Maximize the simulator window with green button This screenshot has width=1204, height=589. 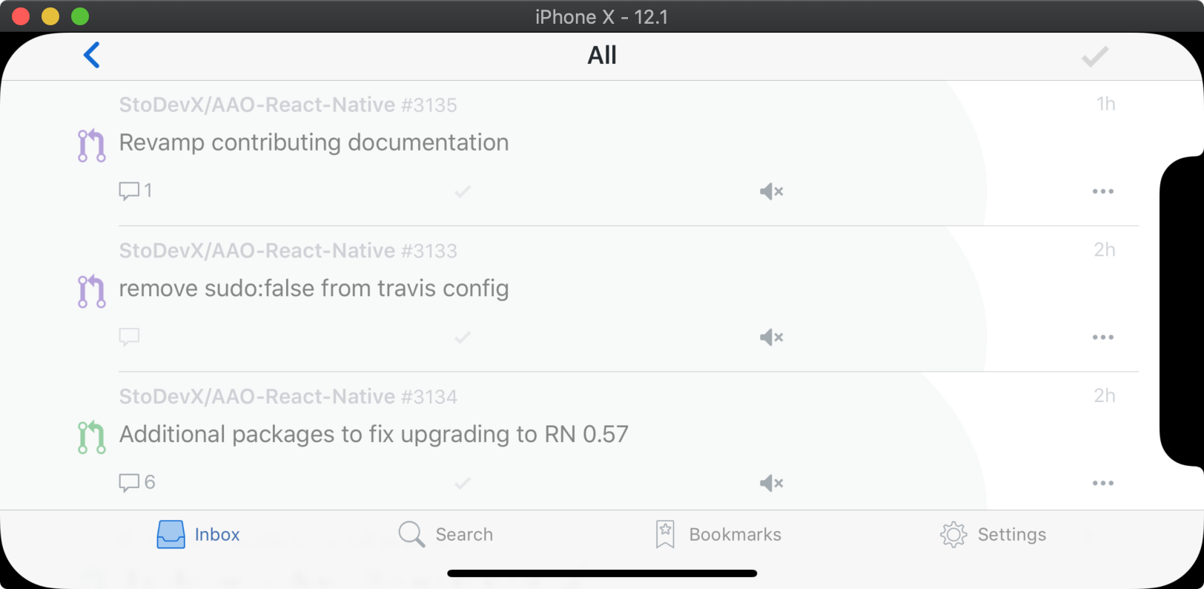(80, 16)
